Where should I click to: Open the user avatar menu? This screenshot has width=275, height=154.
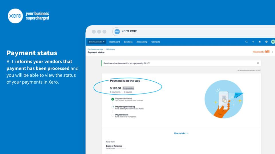pos(273,42)
